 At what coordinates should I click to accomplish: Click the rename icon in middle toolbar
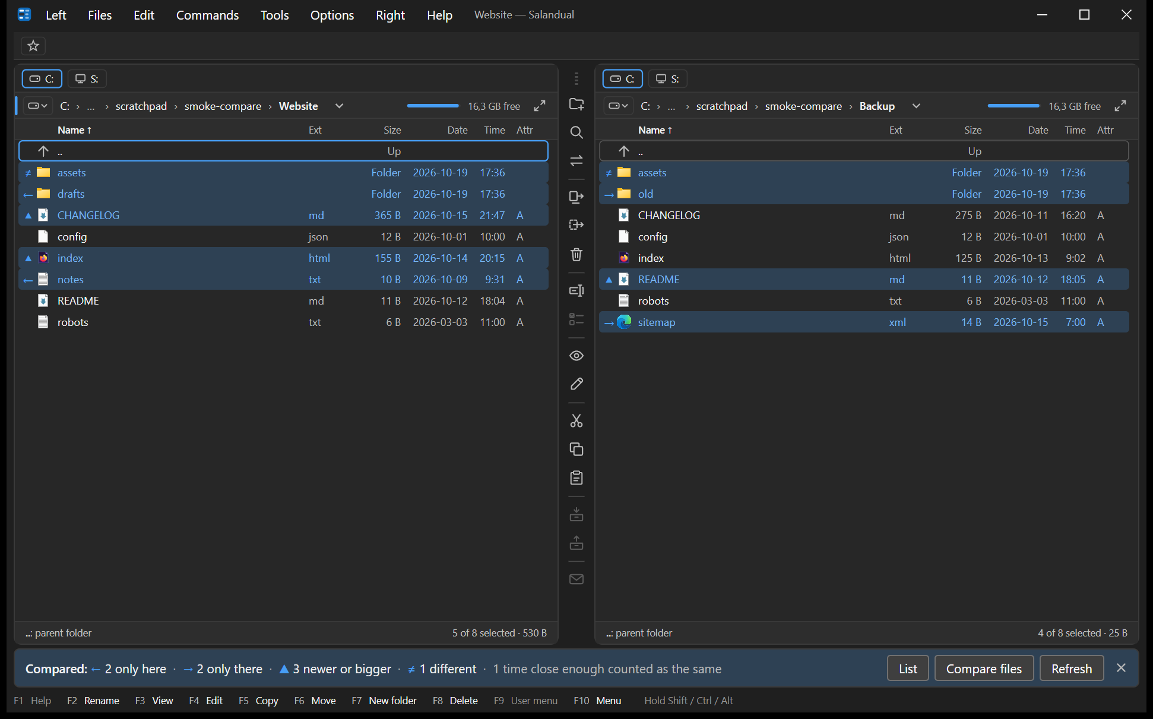coord(576,290)
